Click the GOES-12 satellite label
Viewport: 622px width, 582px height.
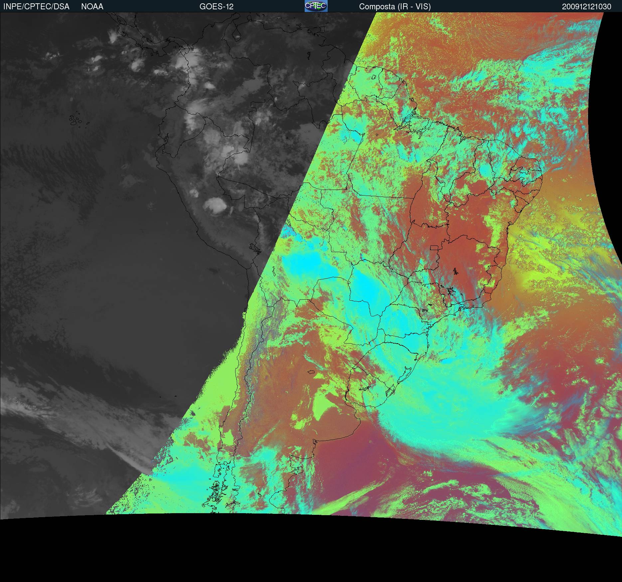[217, 7]
